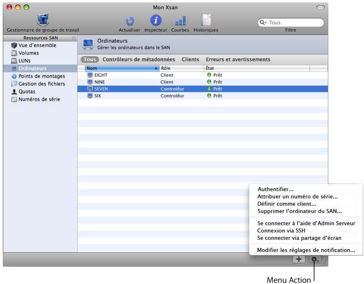Click the toolbar toggle pill button

[320, 7]
